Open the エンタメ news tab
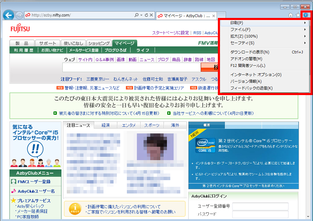This screenshot has height=221, width=313. pos(129,125)
